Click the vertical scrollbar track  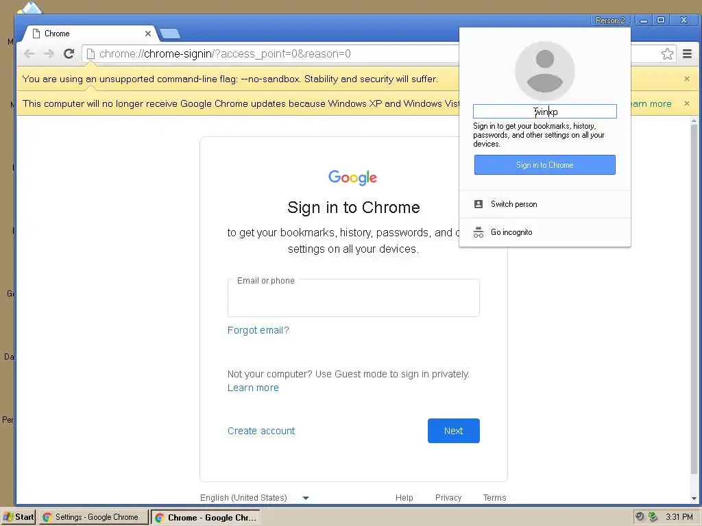(x=694, y=310)
